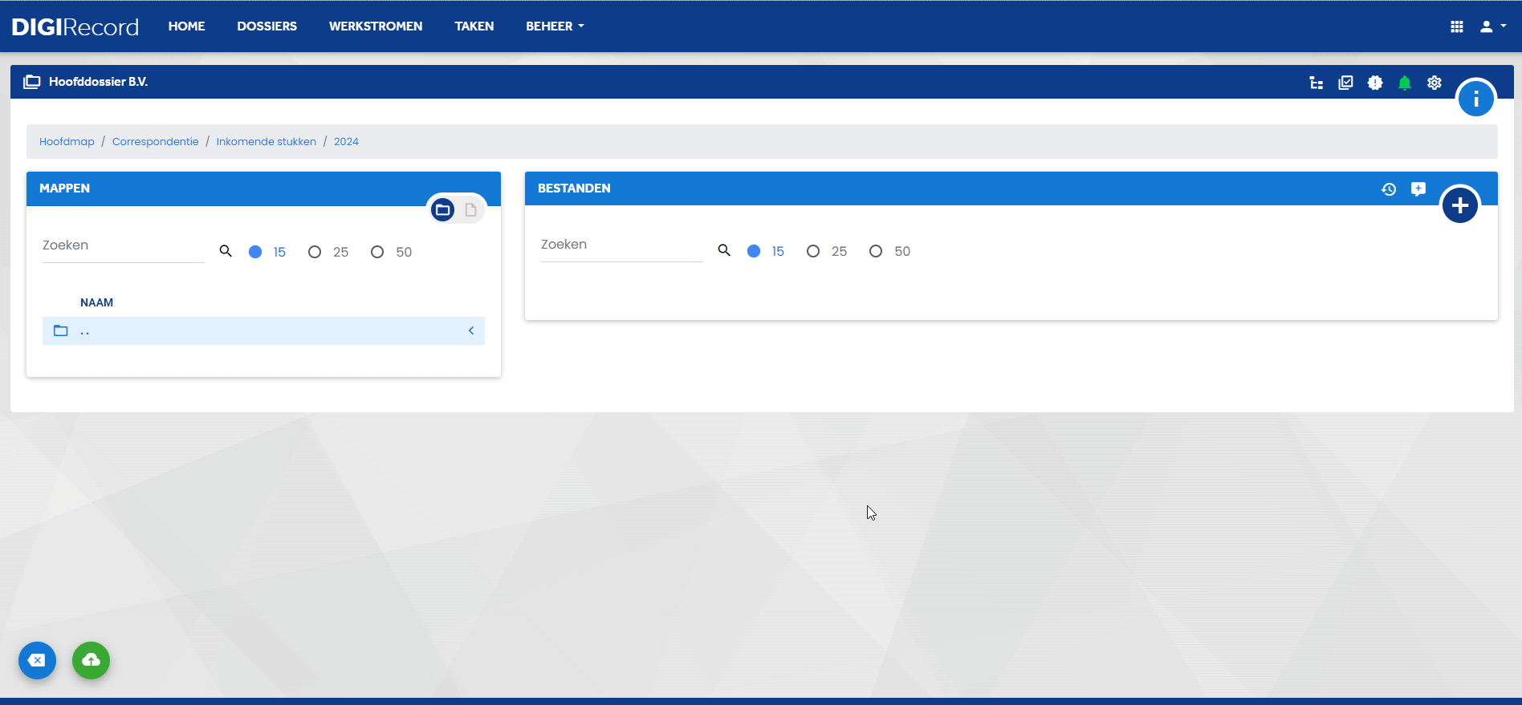Click the add comment icon in Bestanden
The image size is (1522, 705).
coord(1418,189)
